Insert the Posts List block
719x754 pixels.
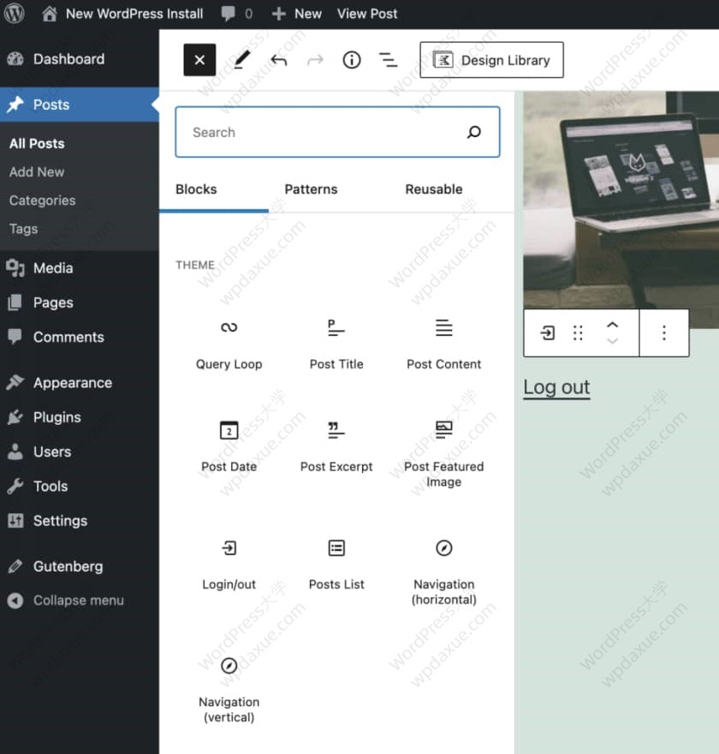(336, 565)
